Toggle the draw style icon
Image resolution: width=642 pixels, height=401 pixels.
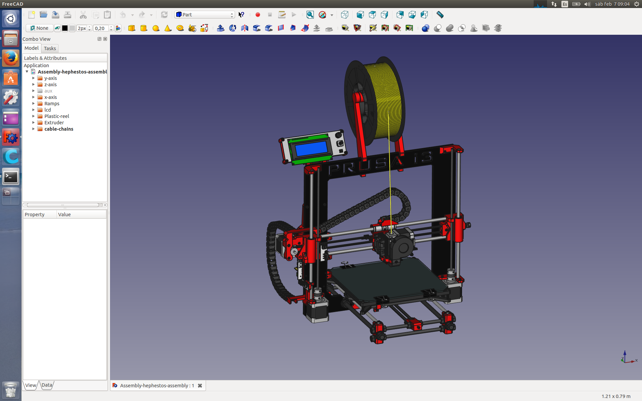322,15
